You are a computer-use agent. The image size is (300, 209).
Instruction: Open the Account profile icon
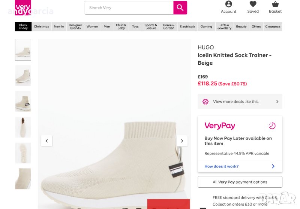228,4
